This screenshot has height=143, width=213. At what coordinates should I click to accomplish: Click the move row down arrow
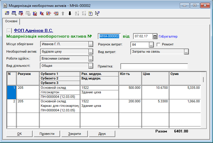70,13
